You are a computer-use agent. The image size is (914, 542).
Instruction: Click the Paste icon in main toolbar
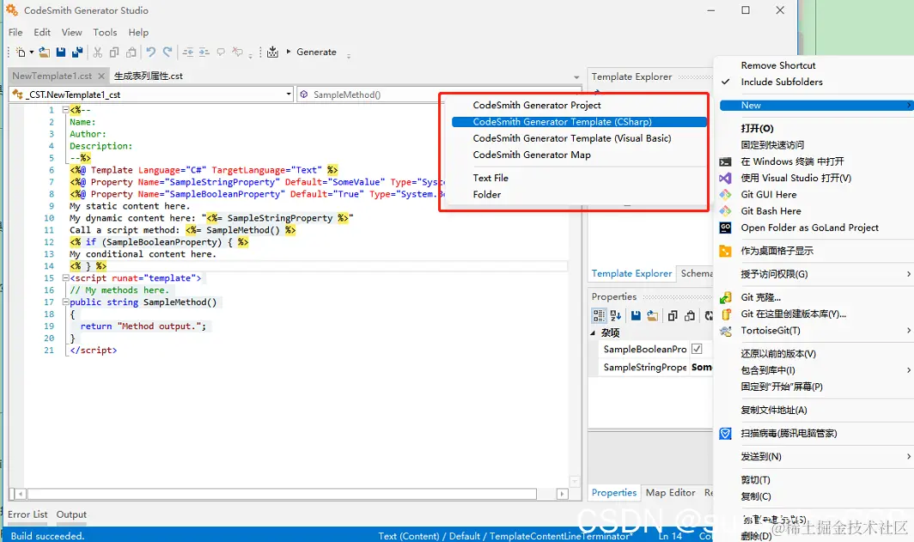point(131,52)
